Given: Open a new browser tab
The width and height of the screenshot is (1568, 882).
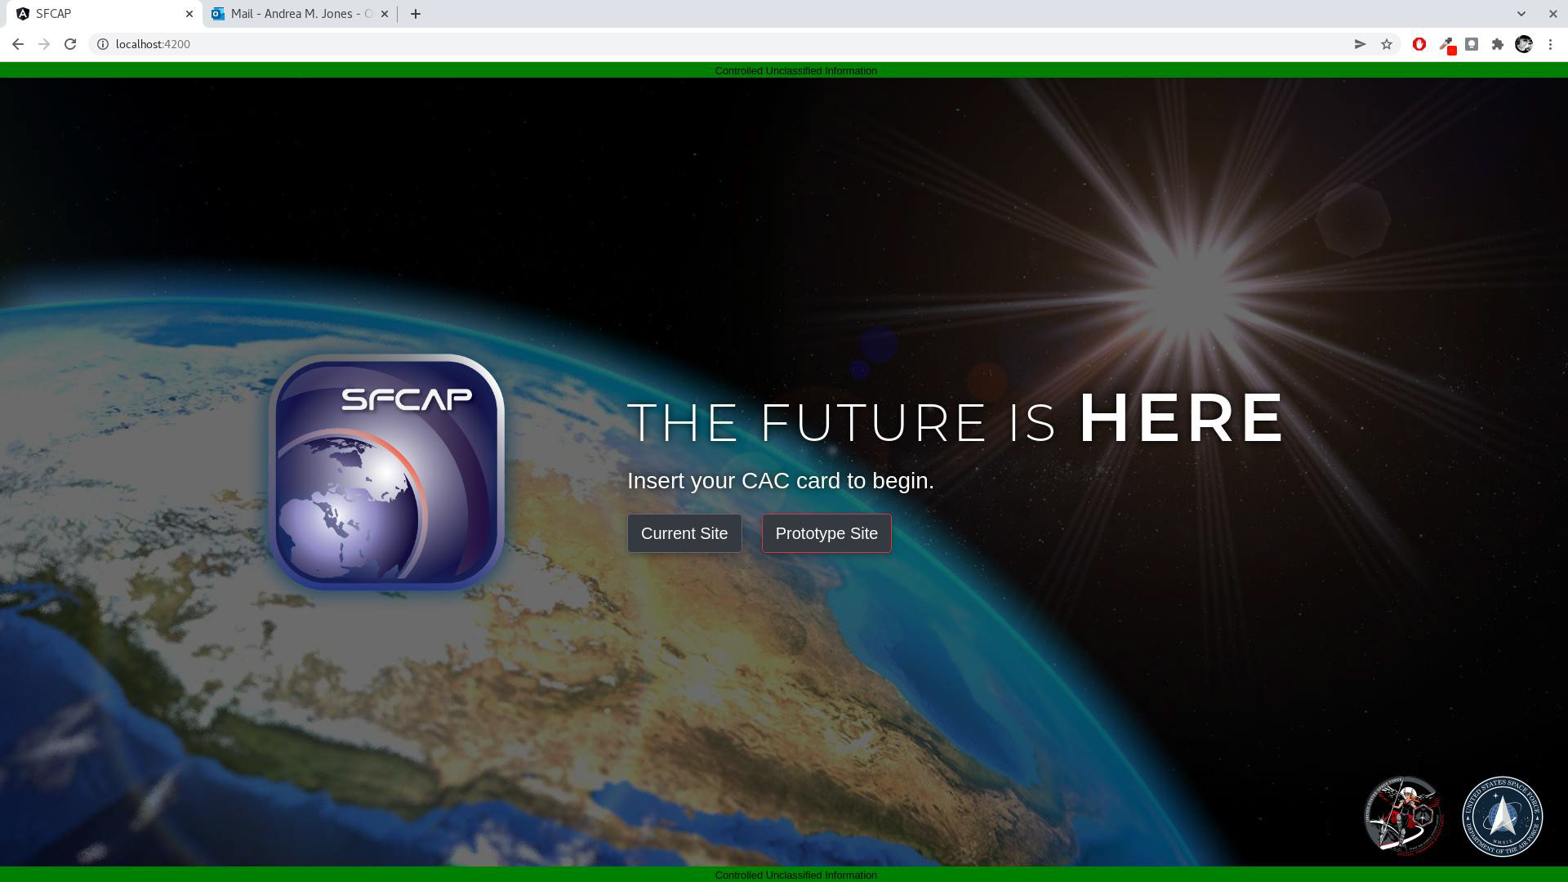Looking at the screenshot, I should click(x=415, y=14).
